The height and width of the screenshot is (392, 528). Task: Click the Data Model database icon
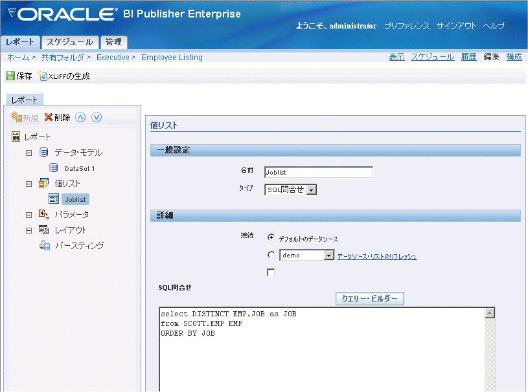(x=44, y=152)
